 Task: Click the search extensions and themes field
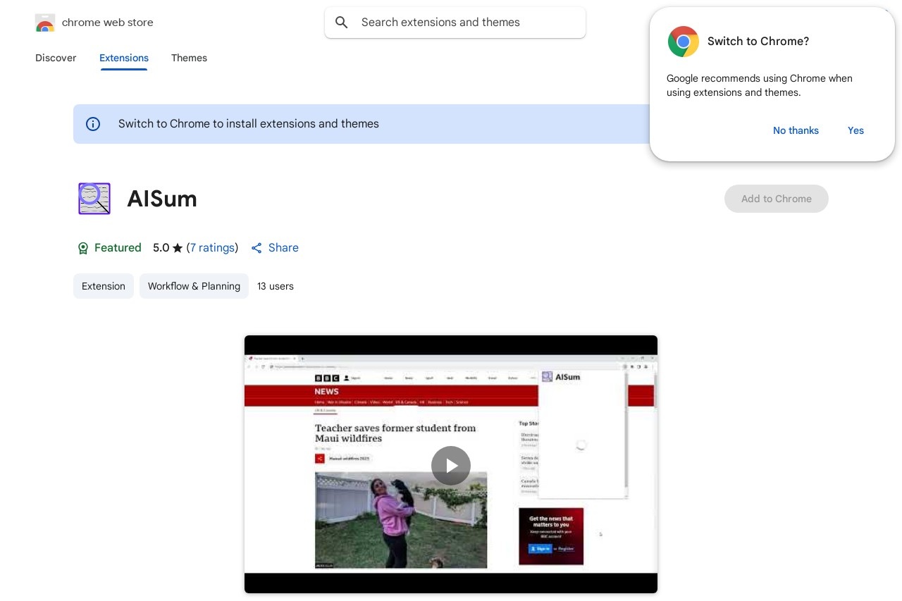tap(455, 23)
